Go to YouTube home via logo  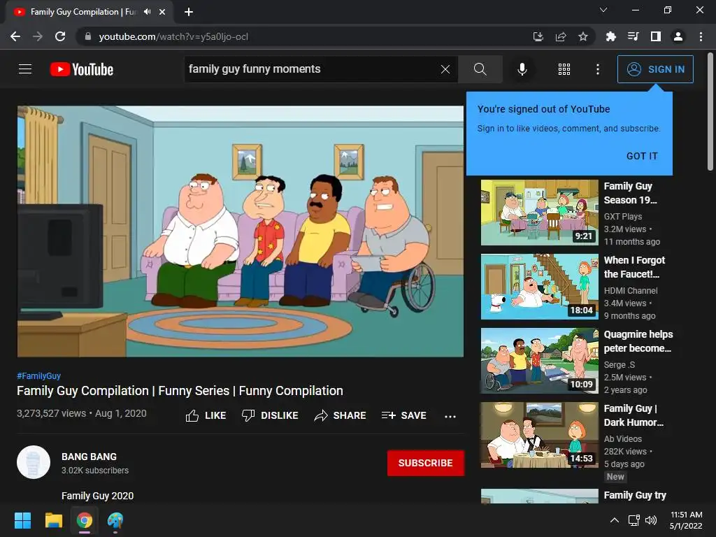click(82, 69)
